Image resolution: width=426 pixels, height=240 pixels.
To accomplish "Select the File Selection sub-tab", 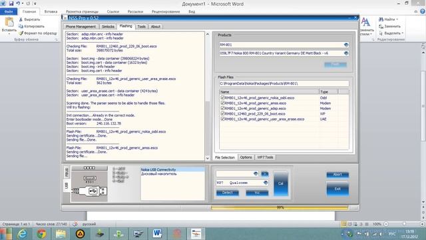I will tap(225, 157).
